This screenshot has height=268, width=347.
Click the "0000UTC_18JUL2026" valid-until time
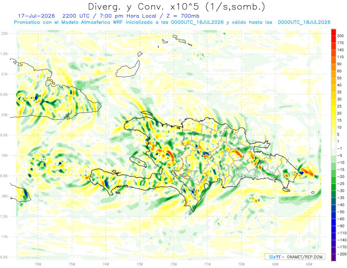point(304,22)
